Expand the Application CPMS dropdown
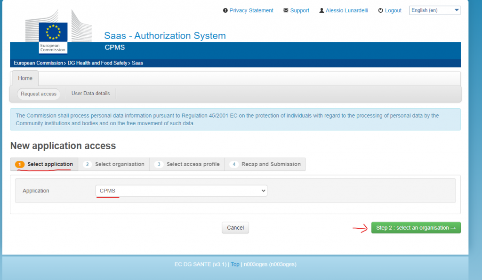This screenshot has width=482, height=280. [181, 191]
